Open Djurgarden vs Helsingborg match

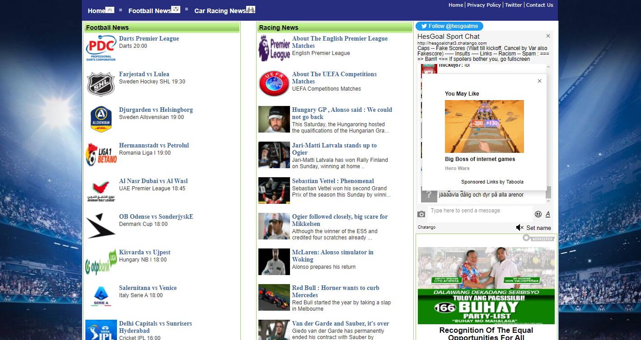click(156, 110)
